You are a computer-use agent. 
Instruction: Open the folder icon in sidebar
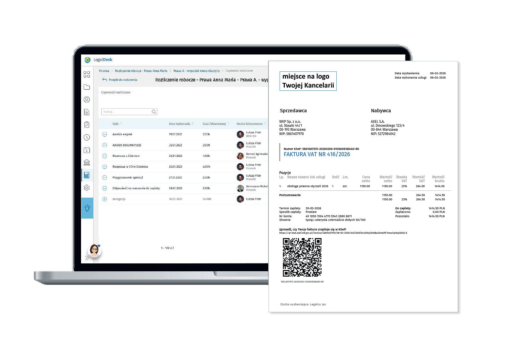coord(87,87)
